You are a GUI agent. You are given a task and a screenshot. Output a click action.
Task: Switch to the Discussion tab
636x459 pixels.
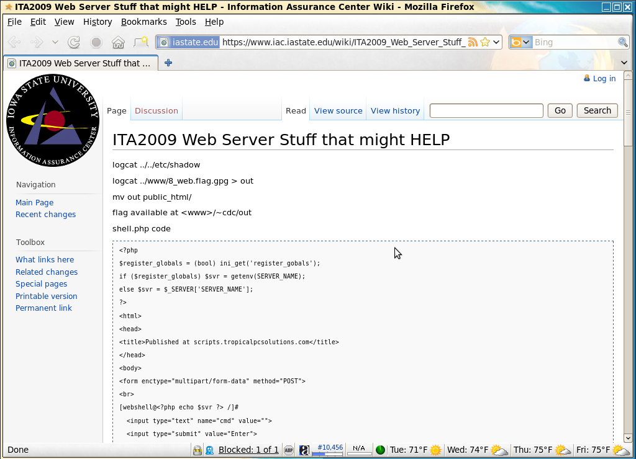coord(157,110)
